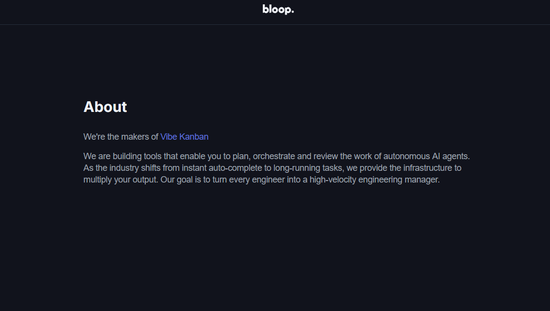This screenshot has height=311, width=550.
Task: Click the About heading
Action: point(105,107)
